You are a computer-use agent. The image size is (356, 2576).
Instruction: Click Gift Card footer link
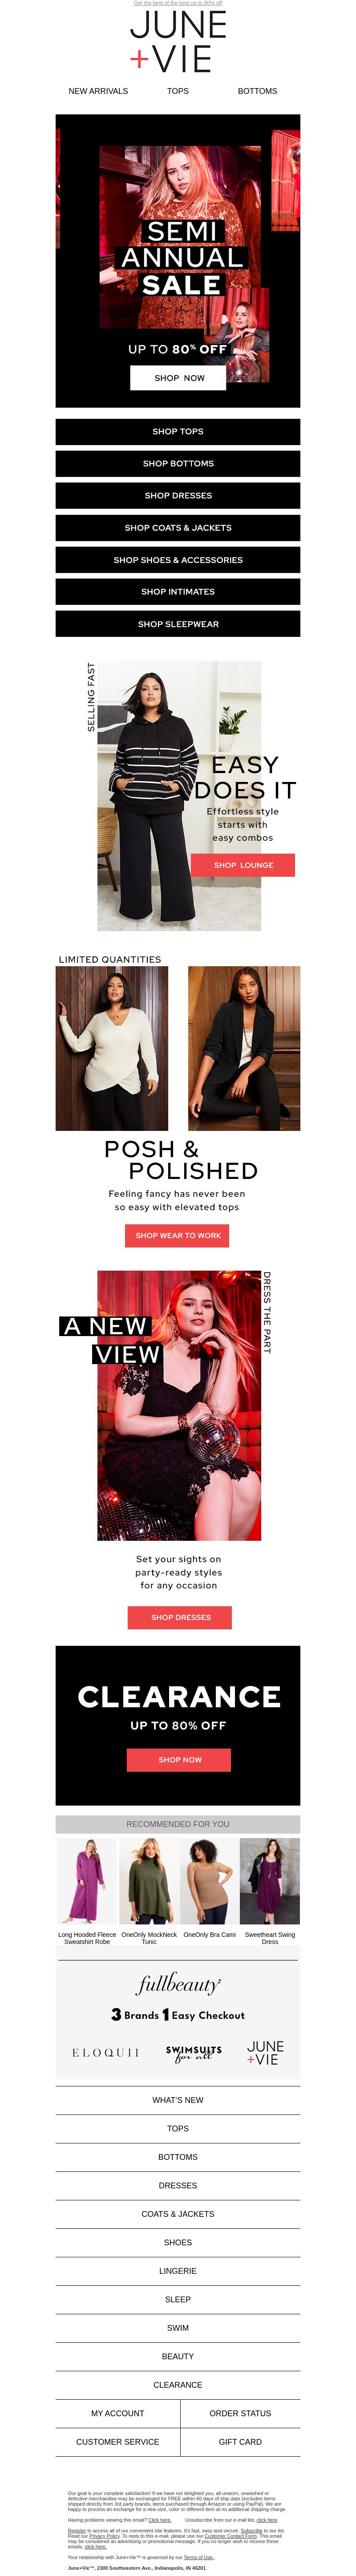(x=240, y=2442)
